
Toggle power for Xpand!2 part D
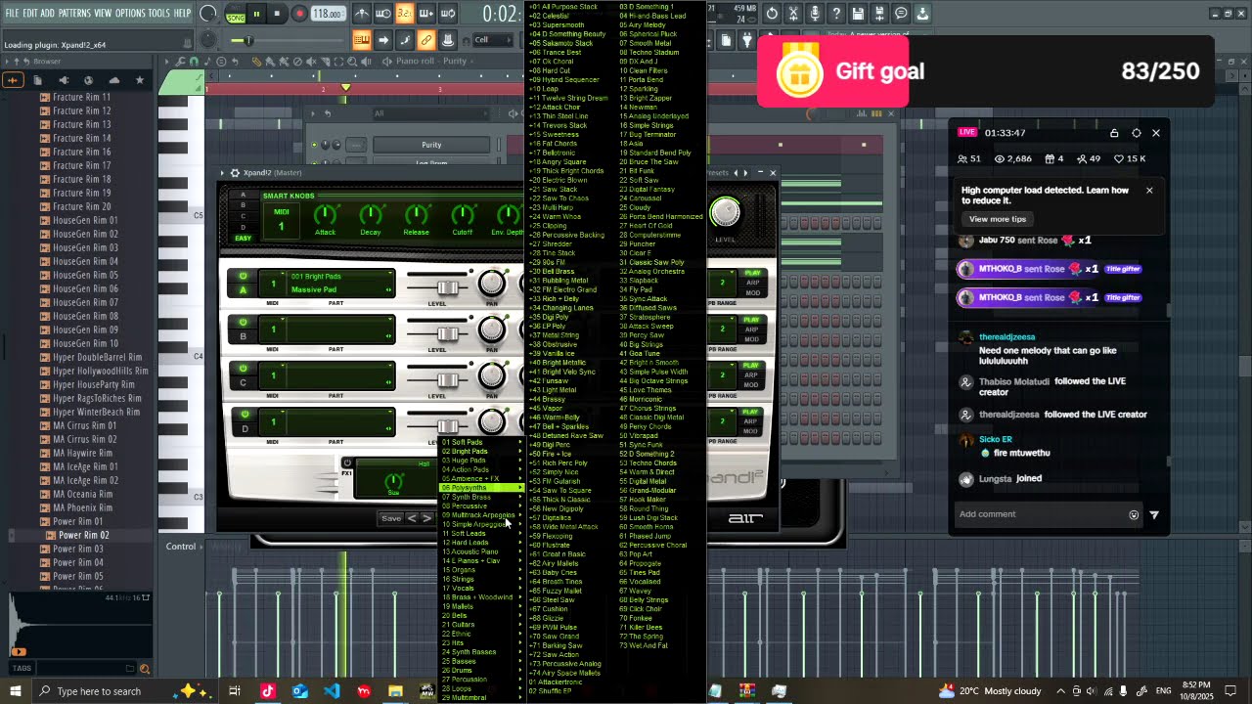244,415
